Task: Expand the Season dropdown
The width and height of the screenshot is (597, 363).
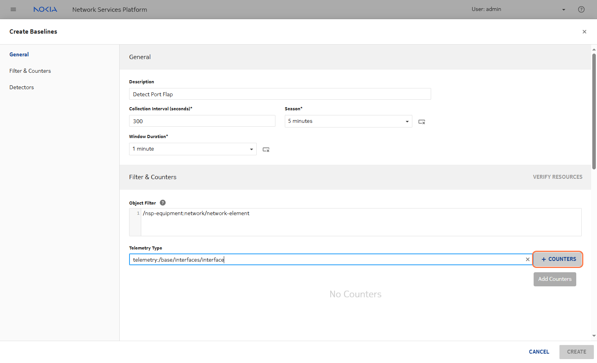Action: pos(407,121)
